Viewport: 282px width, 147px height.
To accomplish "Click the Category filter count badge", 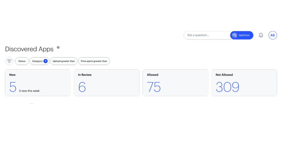I will pyautogui.click(x=45, y=61).
